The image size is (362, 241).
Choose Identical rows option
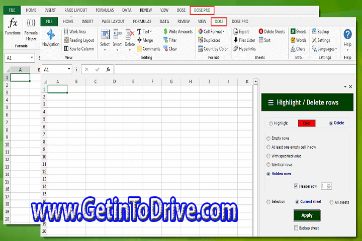click(268, 165)
